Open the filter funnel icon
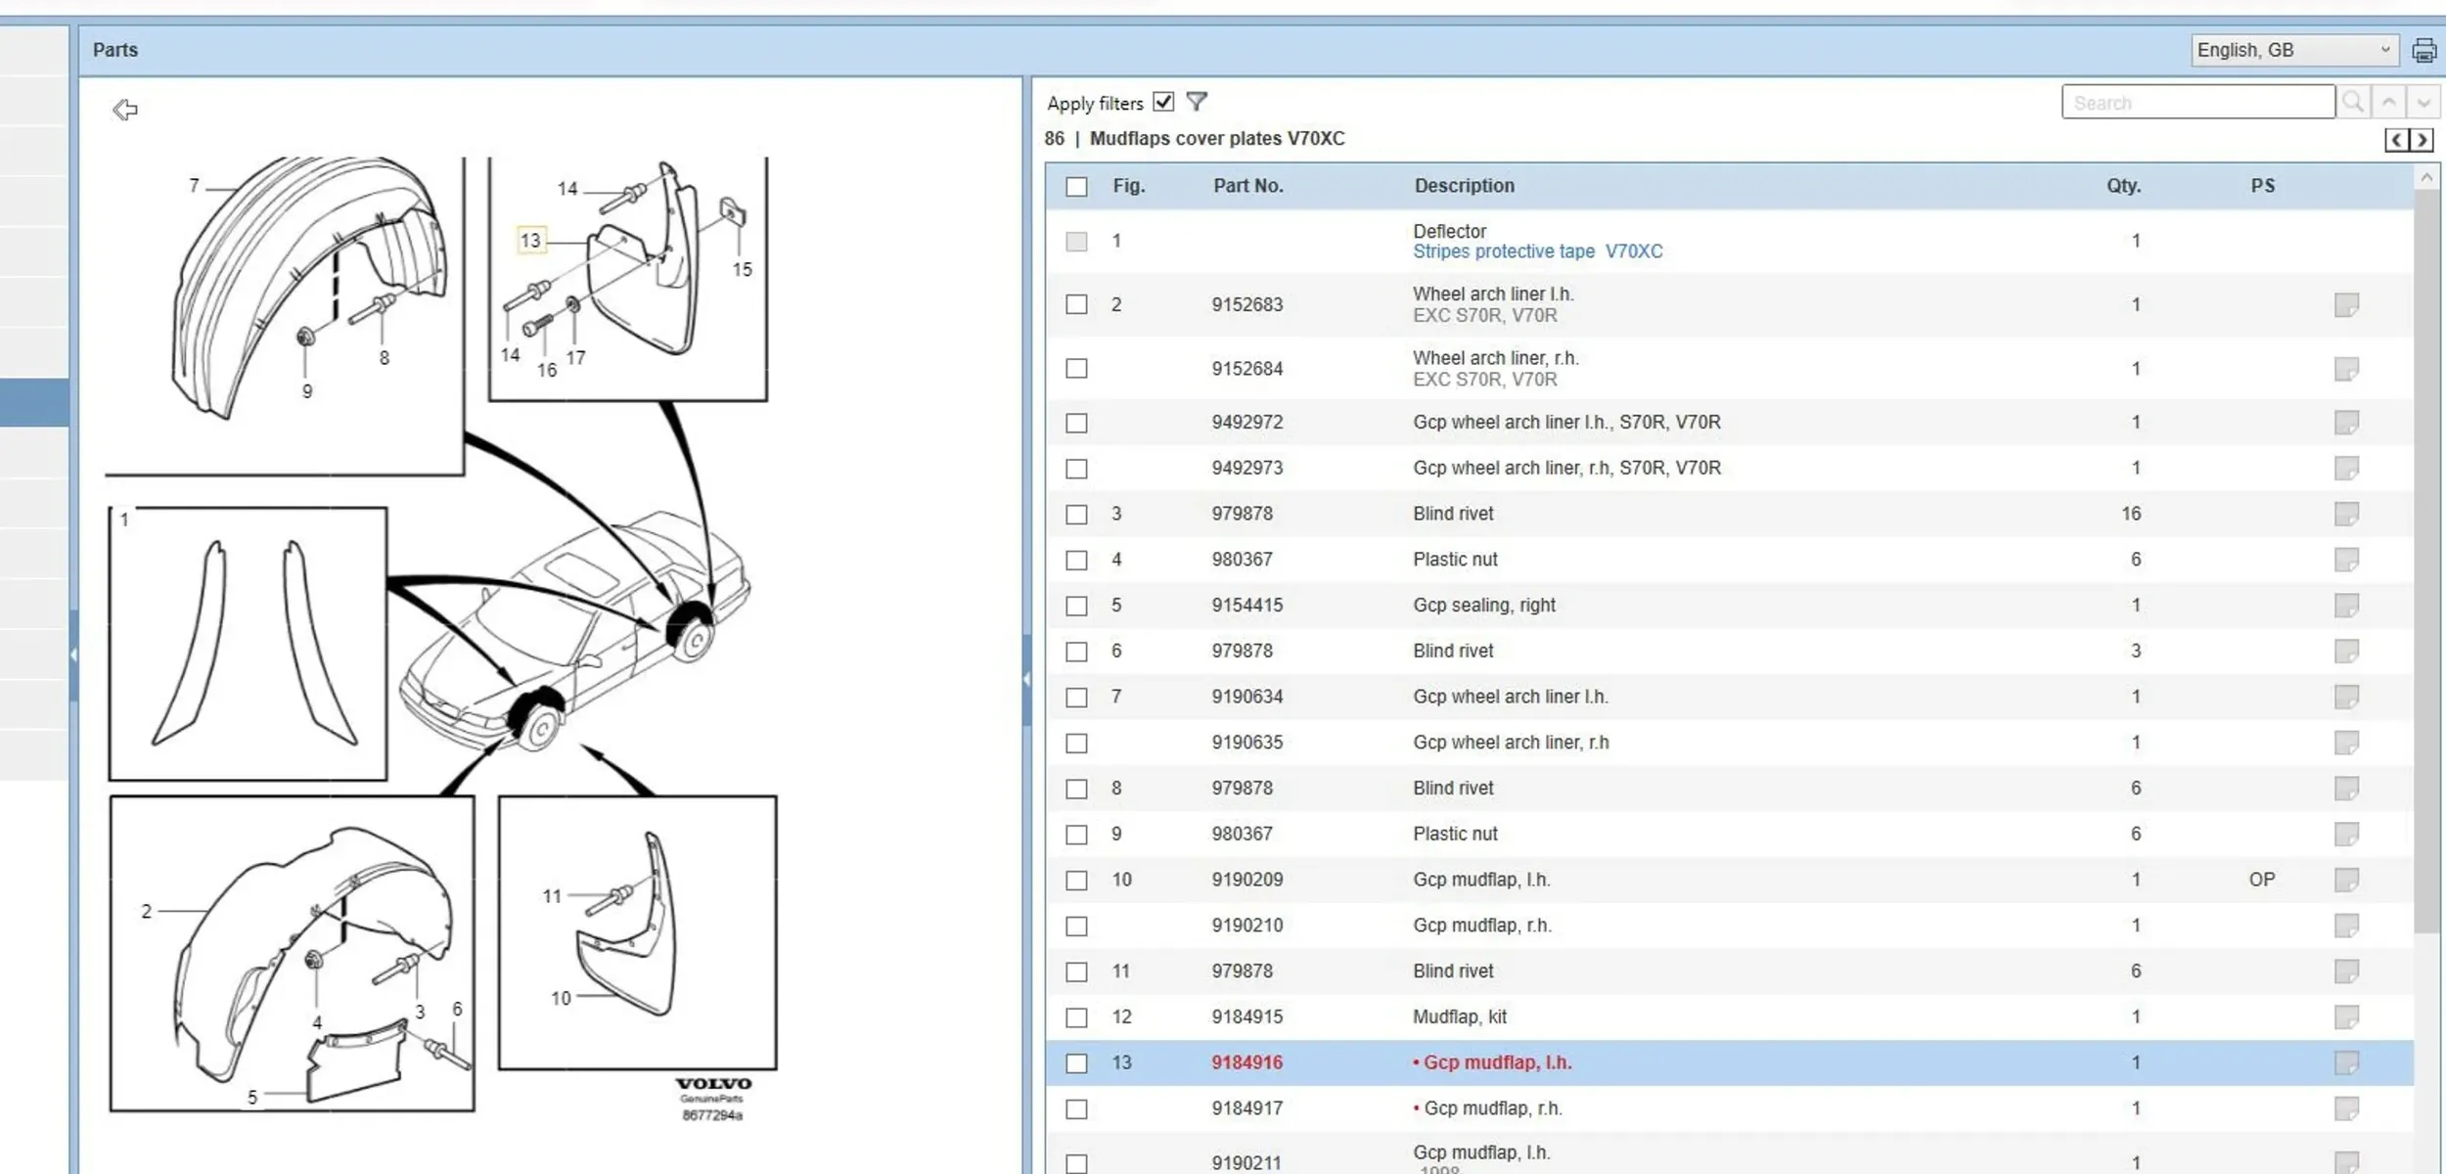The height and width of the screenshot is (1174, 2446). pyautogui.click(x=1197, y=102)
